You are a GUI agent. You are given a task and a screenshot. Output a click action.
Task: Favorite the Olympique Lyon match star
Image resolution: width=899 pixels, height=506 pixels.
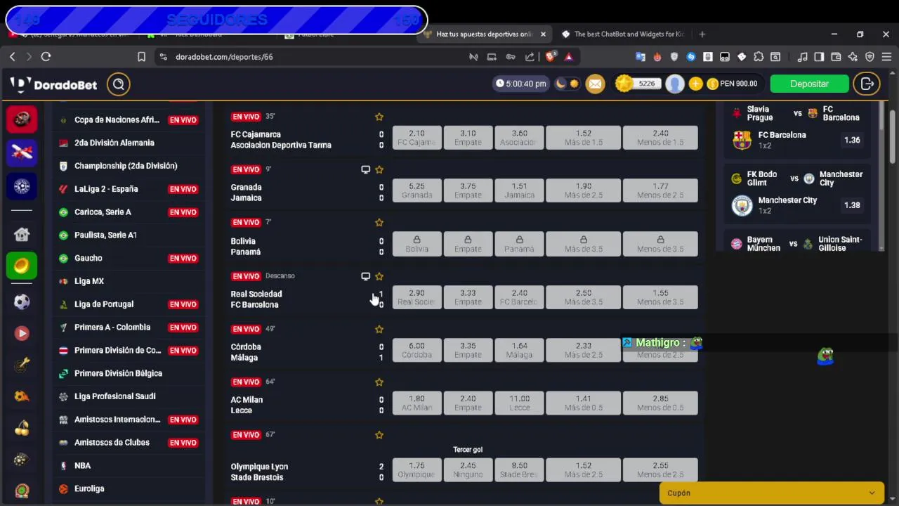coord(379,434)
